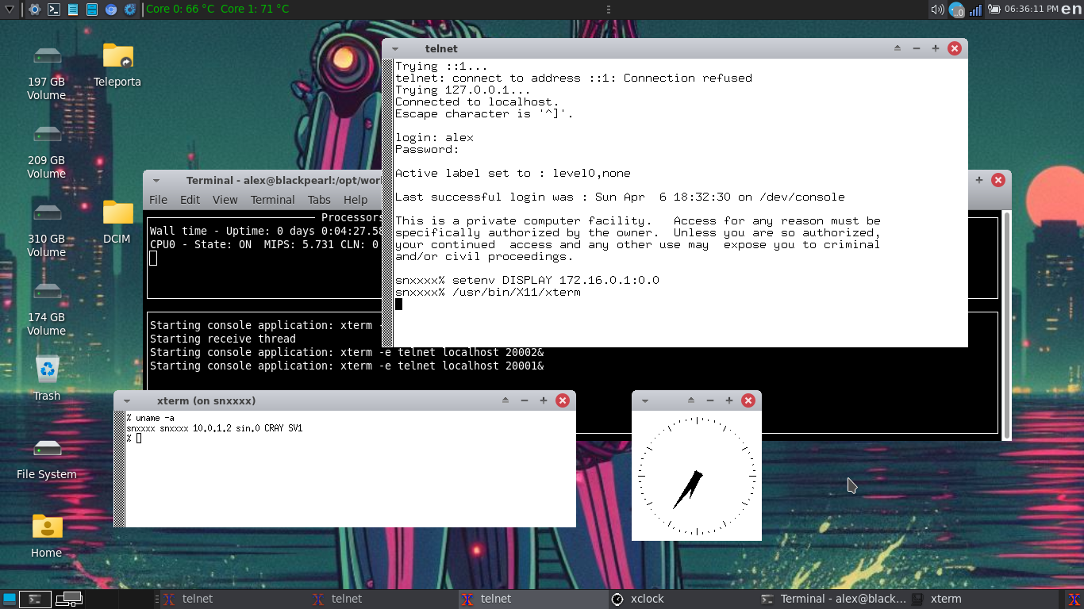Click the volume speaker icon
The width and height of the screenshot is (1084, 609).
point(937,10)
